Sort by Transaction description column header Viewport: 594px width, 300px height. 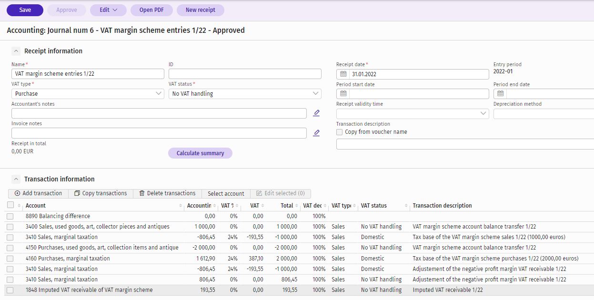(x=442, y=206)
